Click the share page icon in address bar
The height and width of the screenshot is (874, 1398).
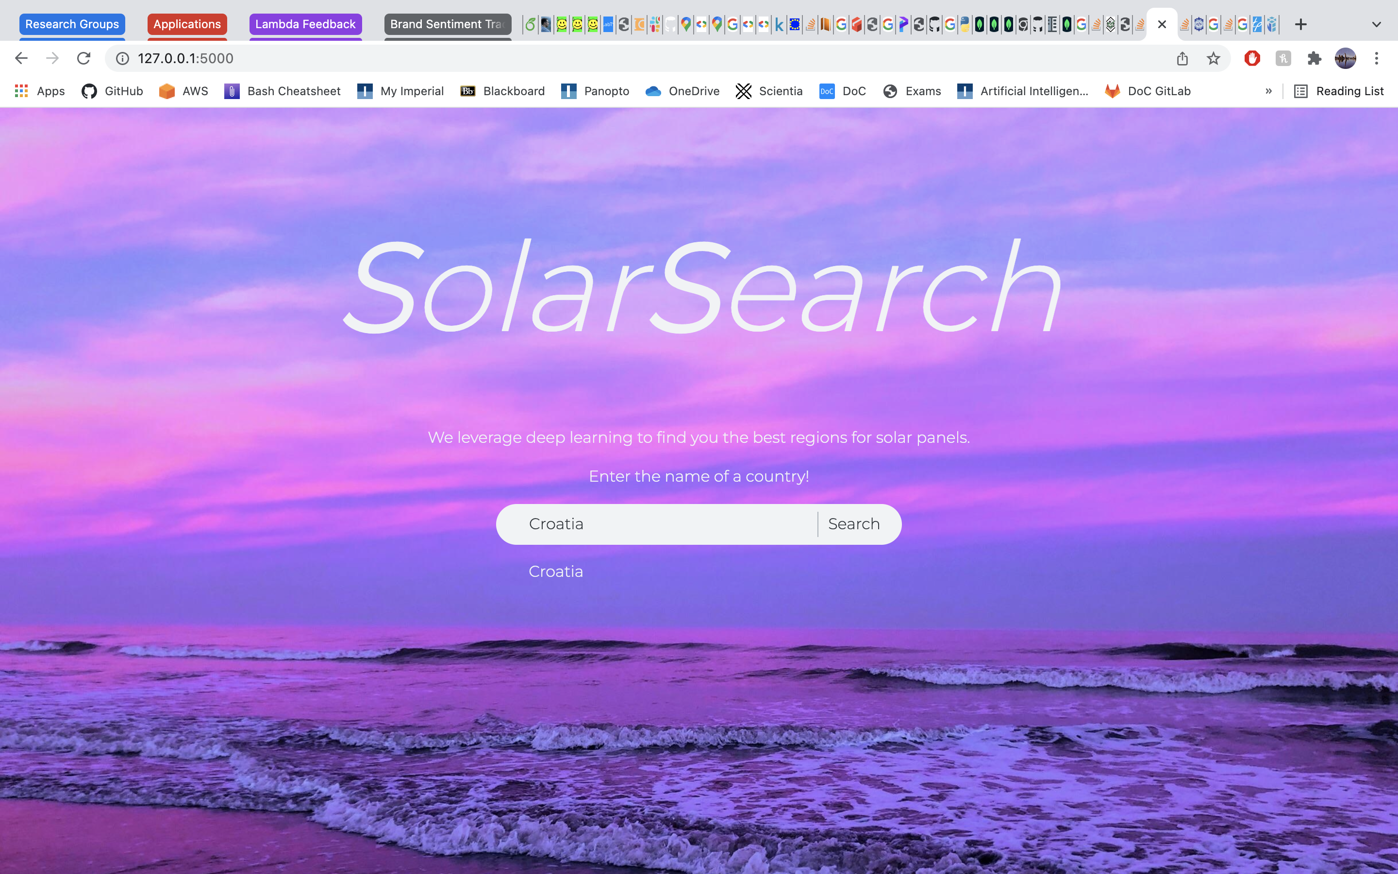pos(1182,58)
